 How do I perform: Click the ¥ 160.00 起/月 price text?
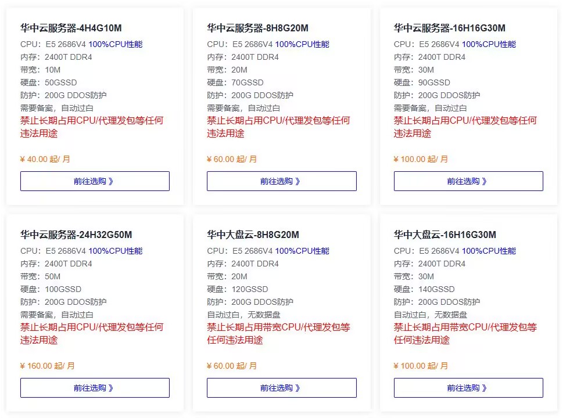48,366
